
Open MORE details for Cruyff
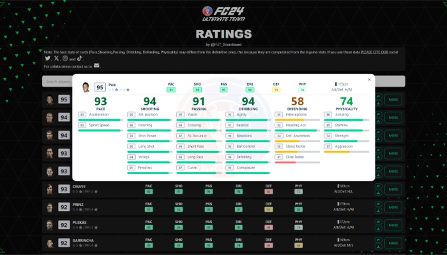pos(393,189)
